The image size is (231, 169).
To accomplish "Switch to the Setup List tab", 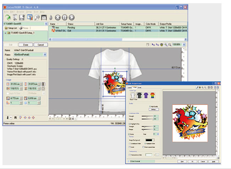I will point(11,28).
